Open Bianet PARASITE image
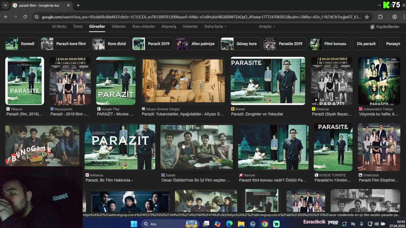The width and height of the screenshot is (406, 228). (268, 81)
